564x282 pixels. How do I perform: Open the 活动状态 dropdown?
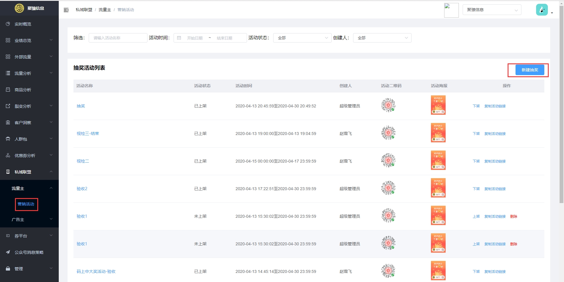302,38
